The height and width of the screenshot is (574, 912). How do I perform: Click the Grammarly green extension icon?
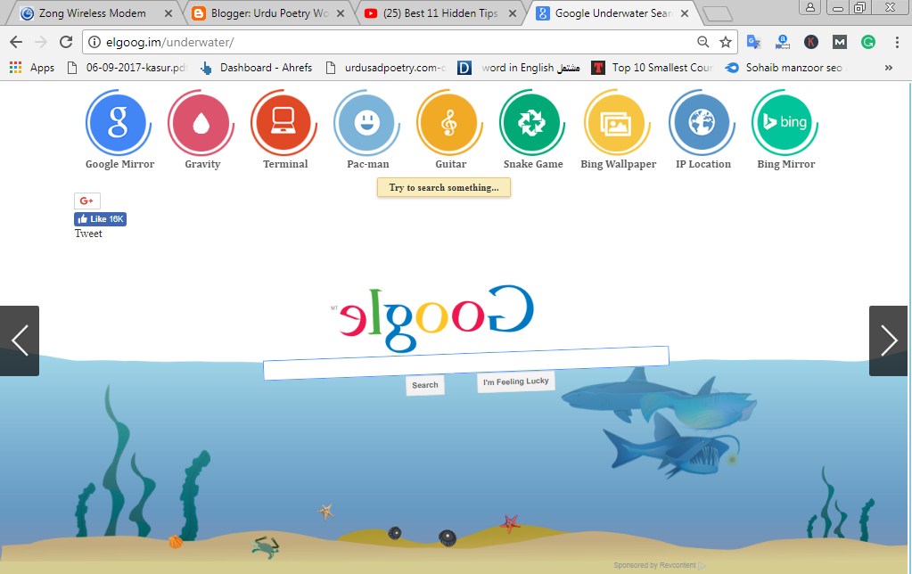click(867, 42)
